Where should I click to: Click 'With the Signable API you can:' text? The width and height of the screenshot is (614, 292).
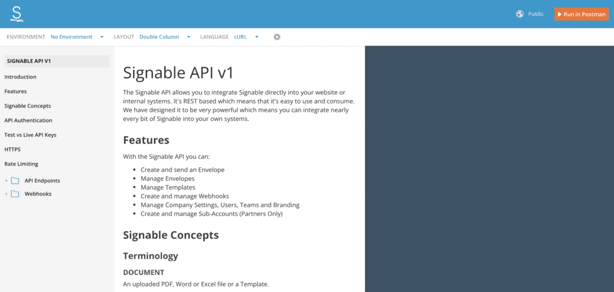tap(167, 157)
